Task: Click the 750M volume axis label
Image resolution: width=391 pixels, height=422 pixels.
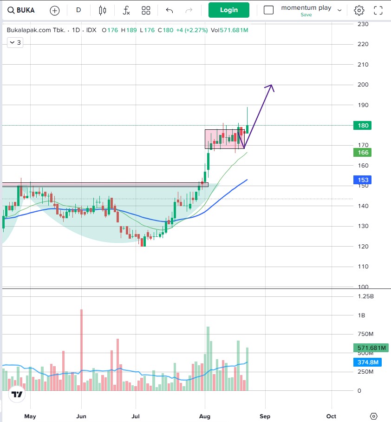Action: [x=365, y=334]
